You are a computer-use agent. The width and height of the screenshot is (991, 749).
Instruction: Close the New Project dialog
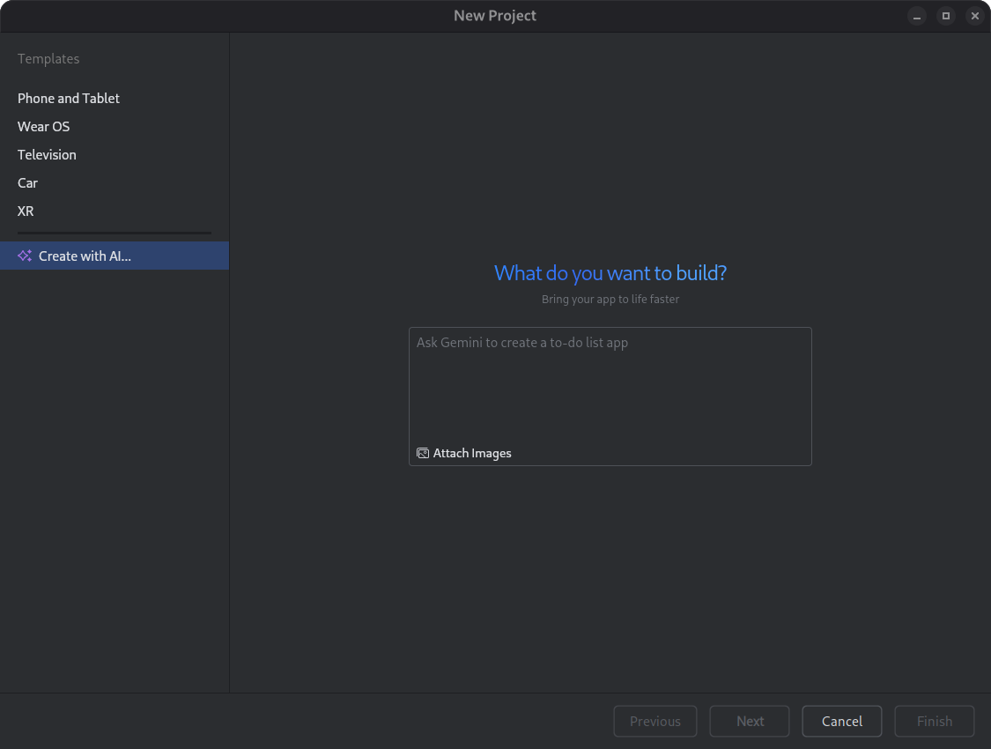click(974, 16)
